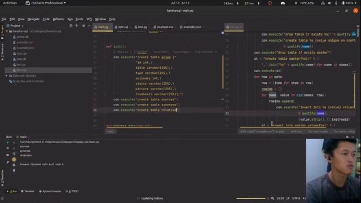Switch to test.py editor tab in left pane
Image resolution: width=361 pixels, height=203 pixels.
[x=141, y=27]
